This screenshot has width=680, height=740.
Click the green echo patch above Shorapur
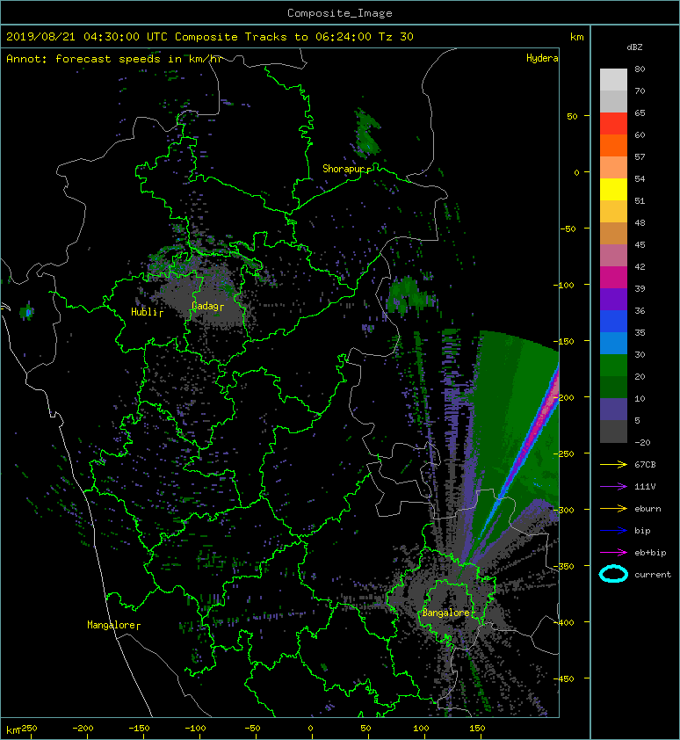coord(367,133)
